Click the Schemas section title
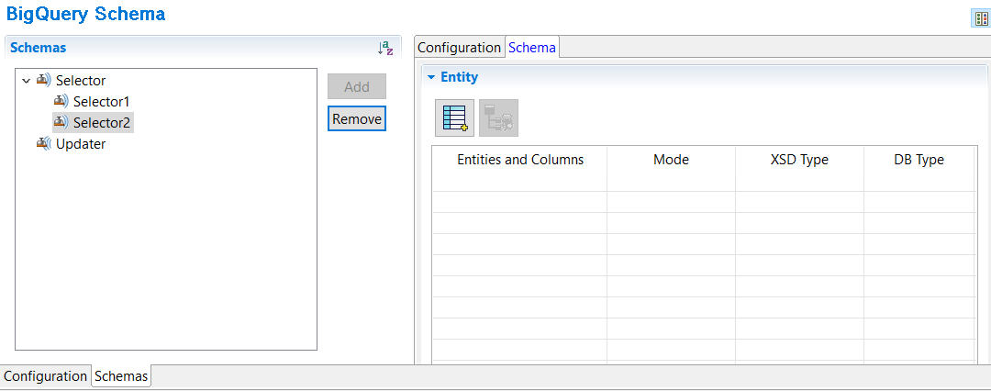The image size is (991, 391). [x=38, y=48]
